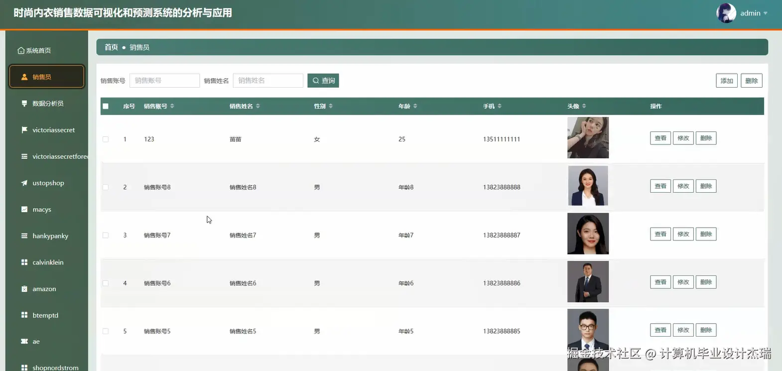Sort by the 头像 column arrows
Image resolution: width=782 pixels, height=371 pixels.
pos(584,106)
